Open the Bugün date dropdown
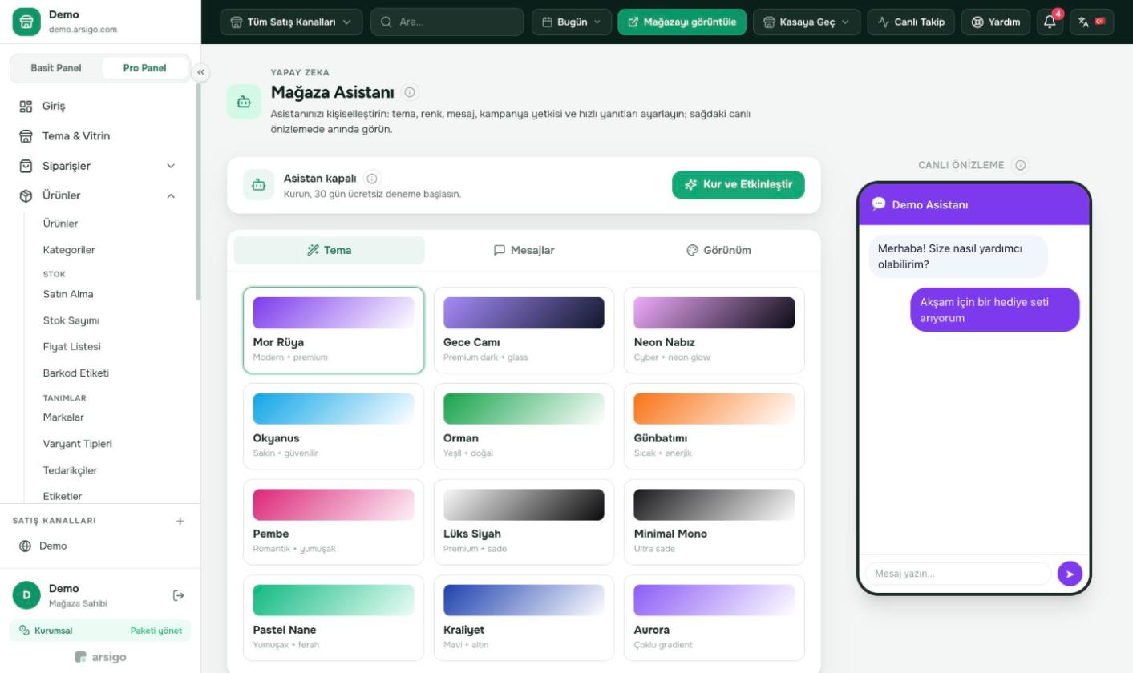Viewport: 1133px width, 673px height. (571, 22)
